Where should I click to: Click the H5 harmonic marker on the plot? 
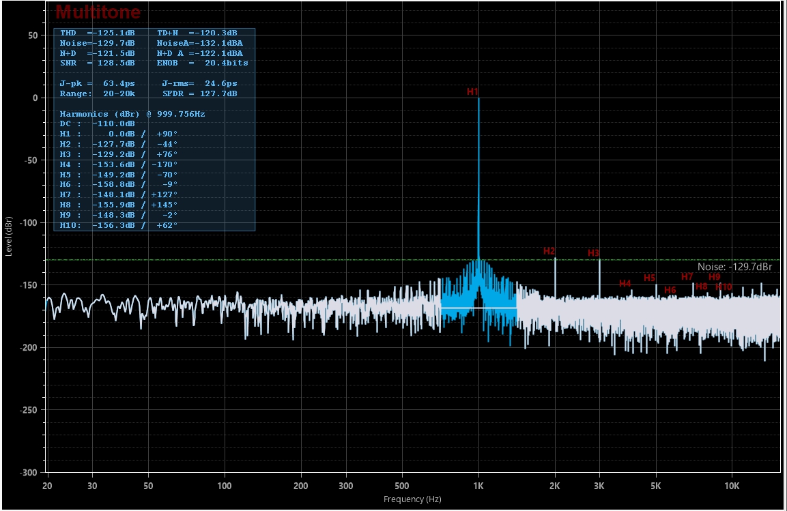649,278
